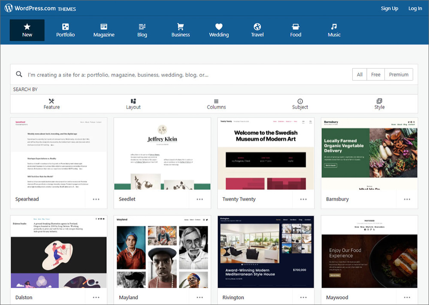Click the Maywood theme name

337,297
